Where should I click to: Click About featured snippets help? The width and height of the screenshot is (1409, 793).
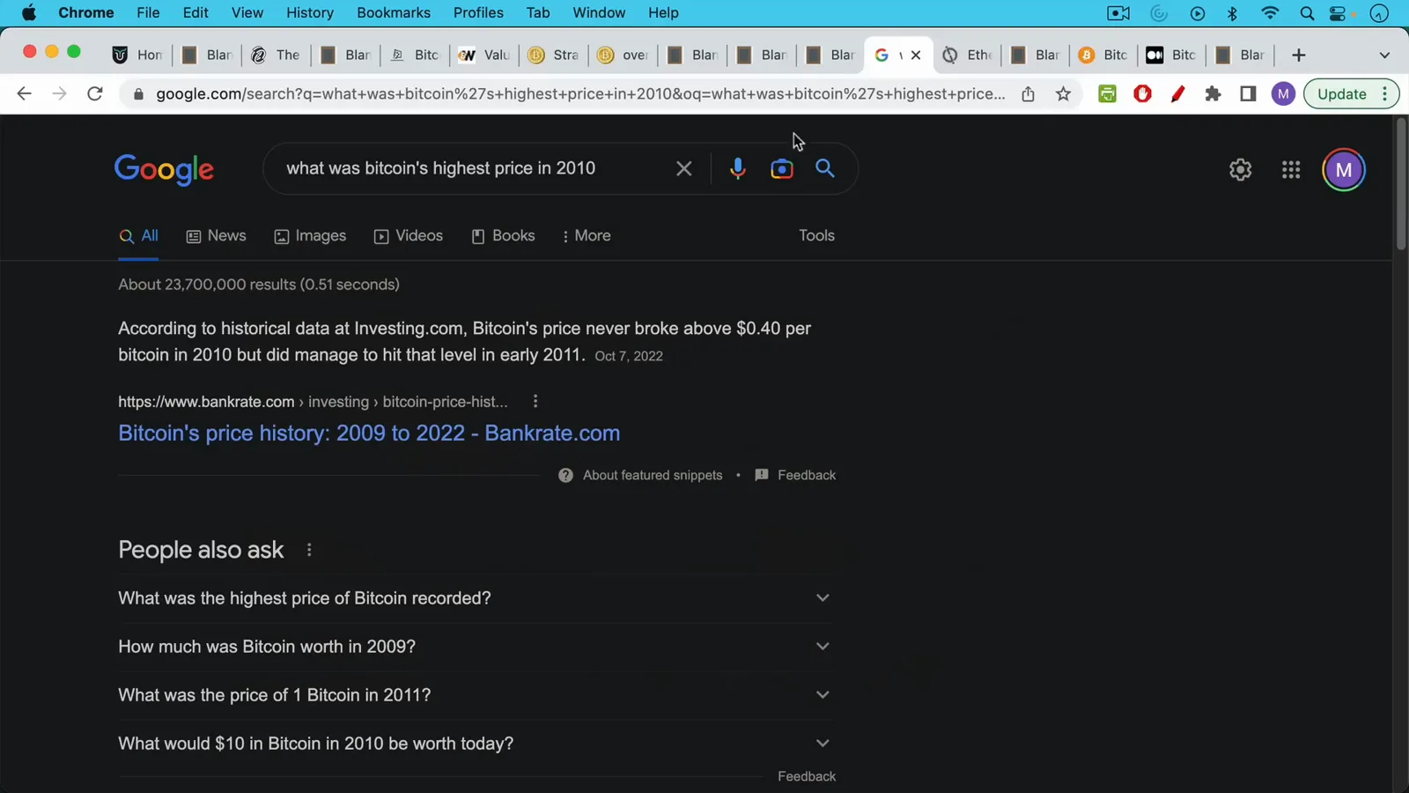[x=640, y=475]
